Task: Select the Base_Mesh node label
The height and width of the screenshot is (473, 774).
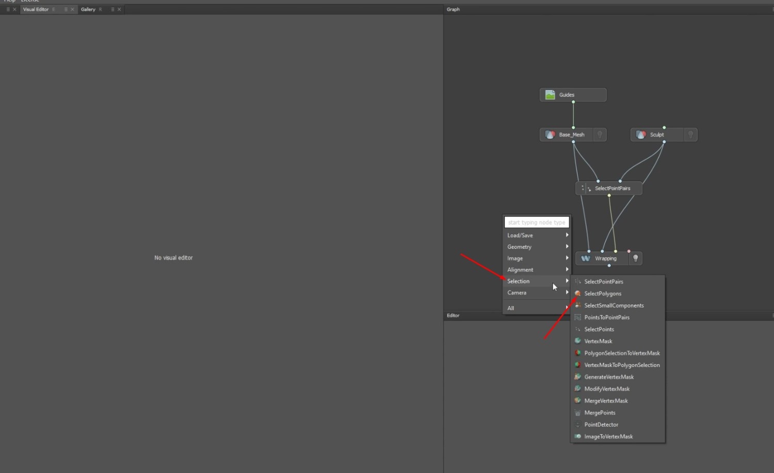Action: click(x=572, y=134)
